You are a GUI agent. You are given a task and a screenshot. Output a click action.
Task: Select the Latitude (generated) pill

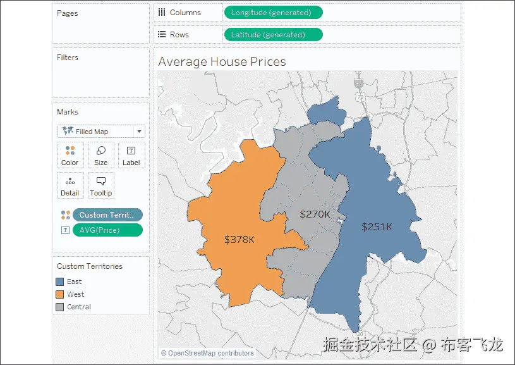[273, 35]
